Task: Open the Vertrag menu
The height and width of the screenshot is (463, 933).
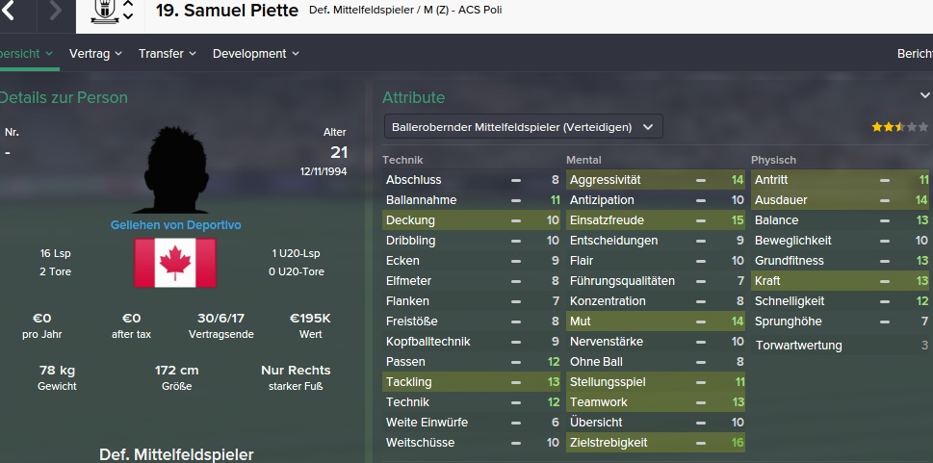Action: (x=96, y=54)
